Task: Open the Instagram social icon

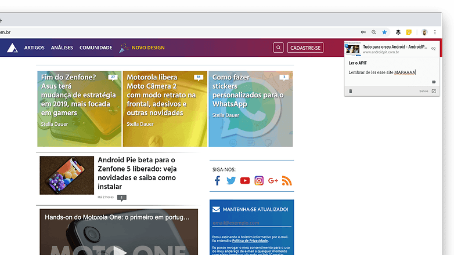Action: coord(259,181)
